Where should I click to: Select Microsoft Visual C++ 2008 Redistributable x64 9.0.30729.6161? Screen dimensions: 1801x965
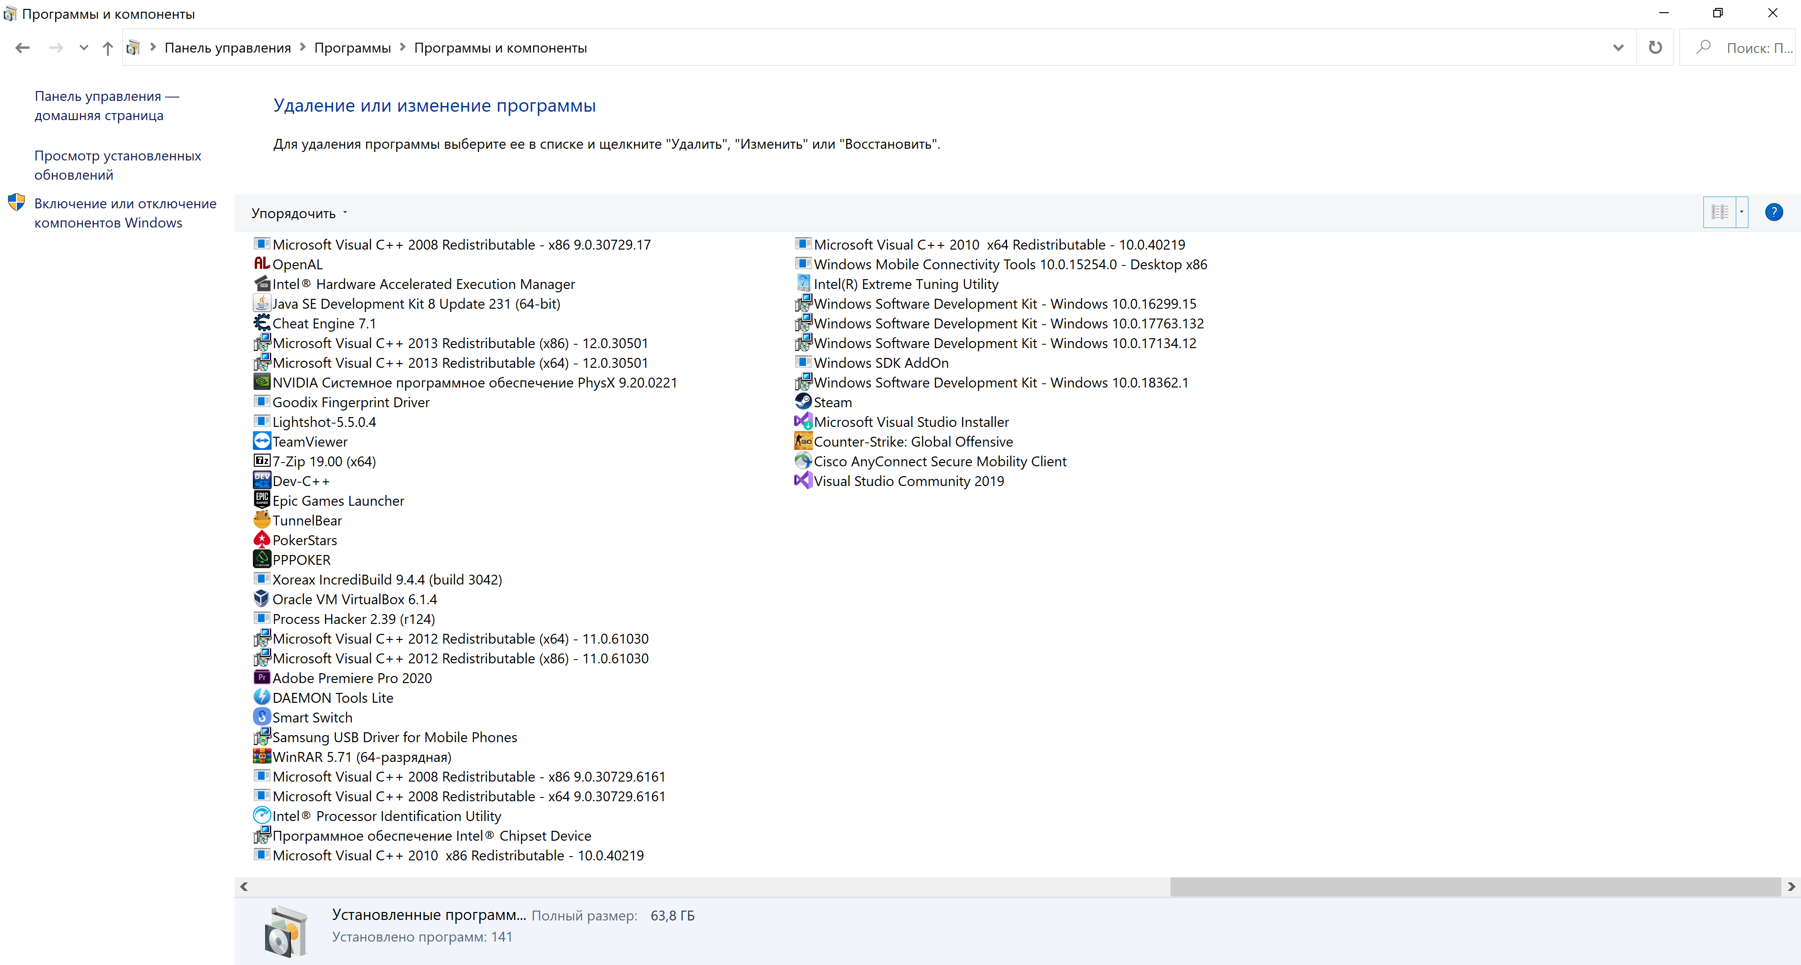tap(459, 796)
